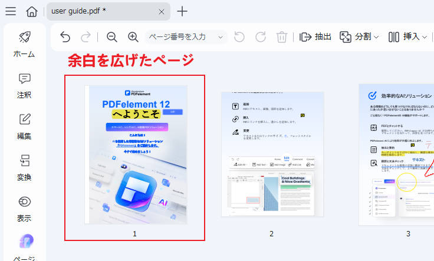
Task: Zoom in thumbnails with the plus magnifier
Action: tap(133, 36)
